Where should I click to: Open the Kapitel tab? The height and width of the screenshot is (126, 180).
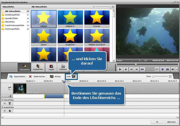[51, 68]
